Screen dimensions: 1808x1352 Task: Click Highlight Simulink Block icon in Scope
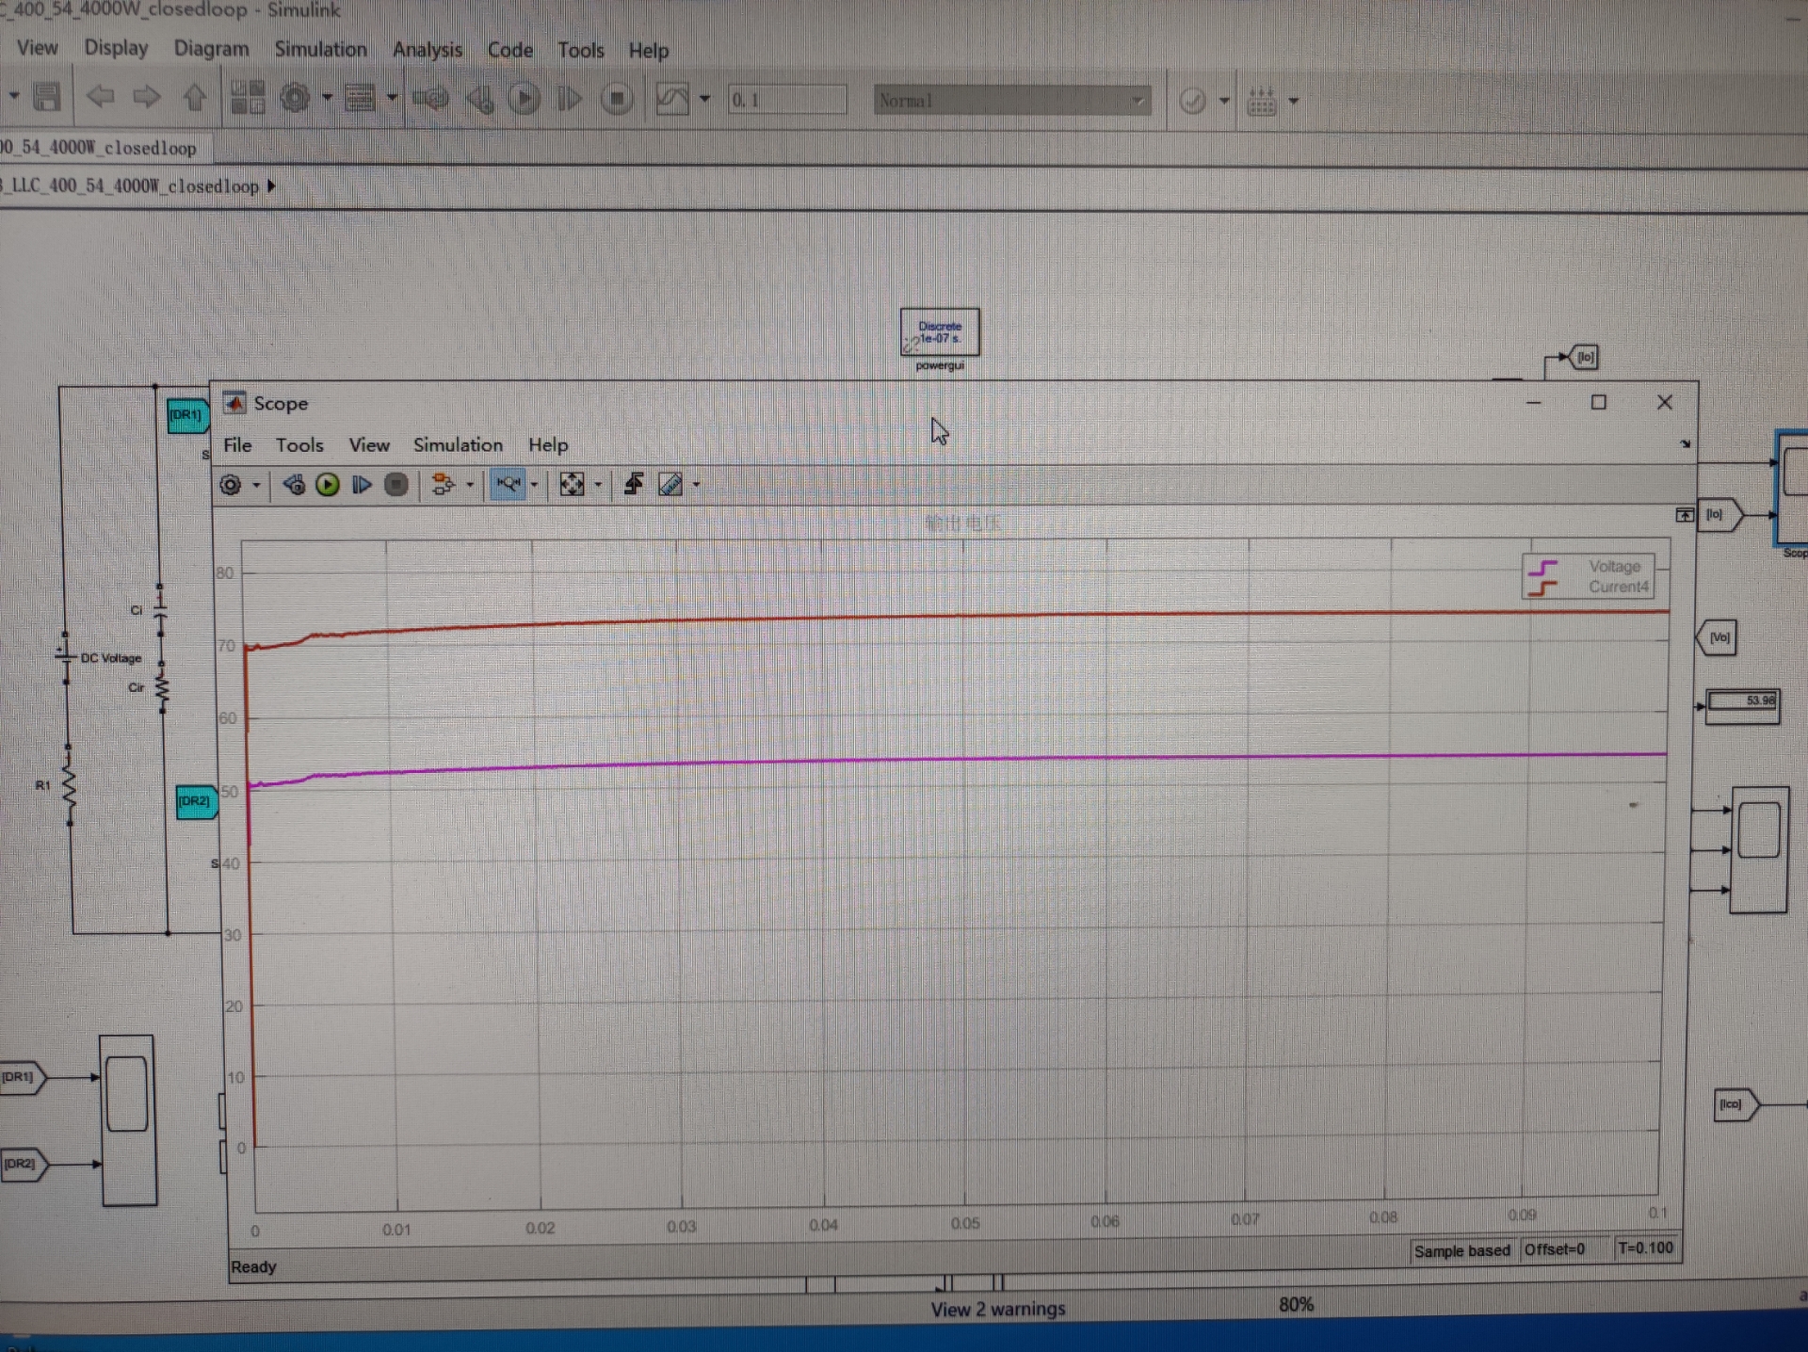[x=443, y=485]
